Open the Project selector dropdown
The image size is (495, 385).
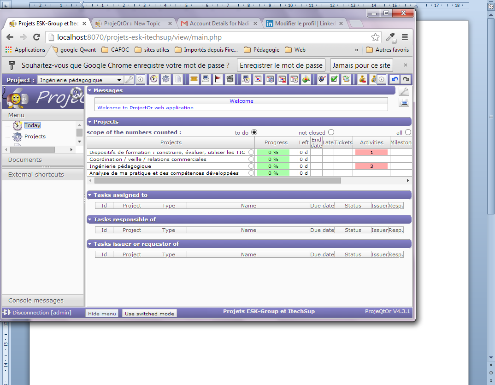coord(119,80)
